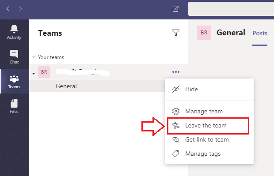Go back with the left arrow
Screen dimensions: 274x176
8,9
